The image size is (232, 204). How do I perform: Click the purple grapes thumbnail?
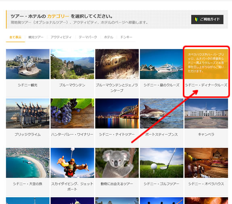tap(72, 113)
